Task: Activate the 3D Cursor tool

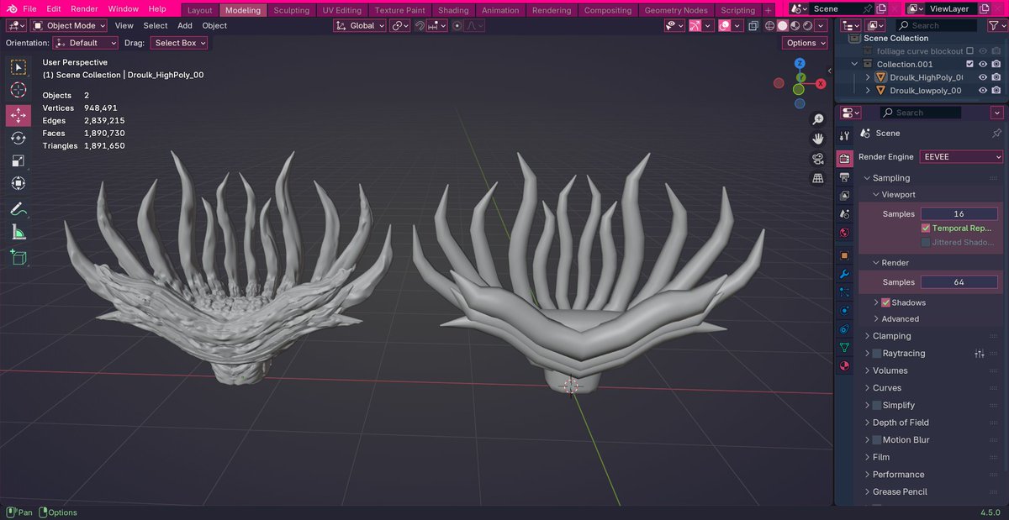Action: (18, 90)
